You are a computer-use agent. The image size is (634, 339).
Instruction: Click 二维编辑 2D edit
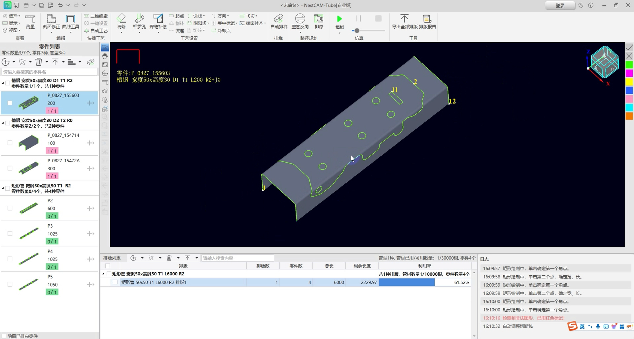point(96,16)
